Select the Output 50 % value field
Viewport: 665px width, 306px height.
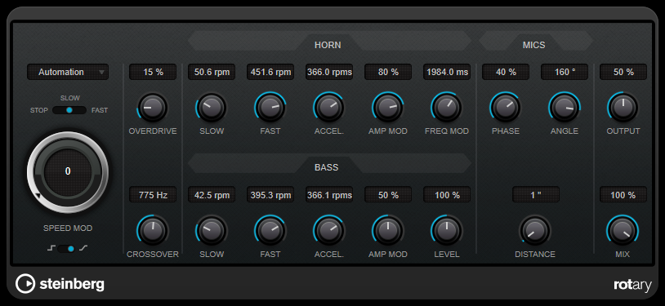pos(623,72)
